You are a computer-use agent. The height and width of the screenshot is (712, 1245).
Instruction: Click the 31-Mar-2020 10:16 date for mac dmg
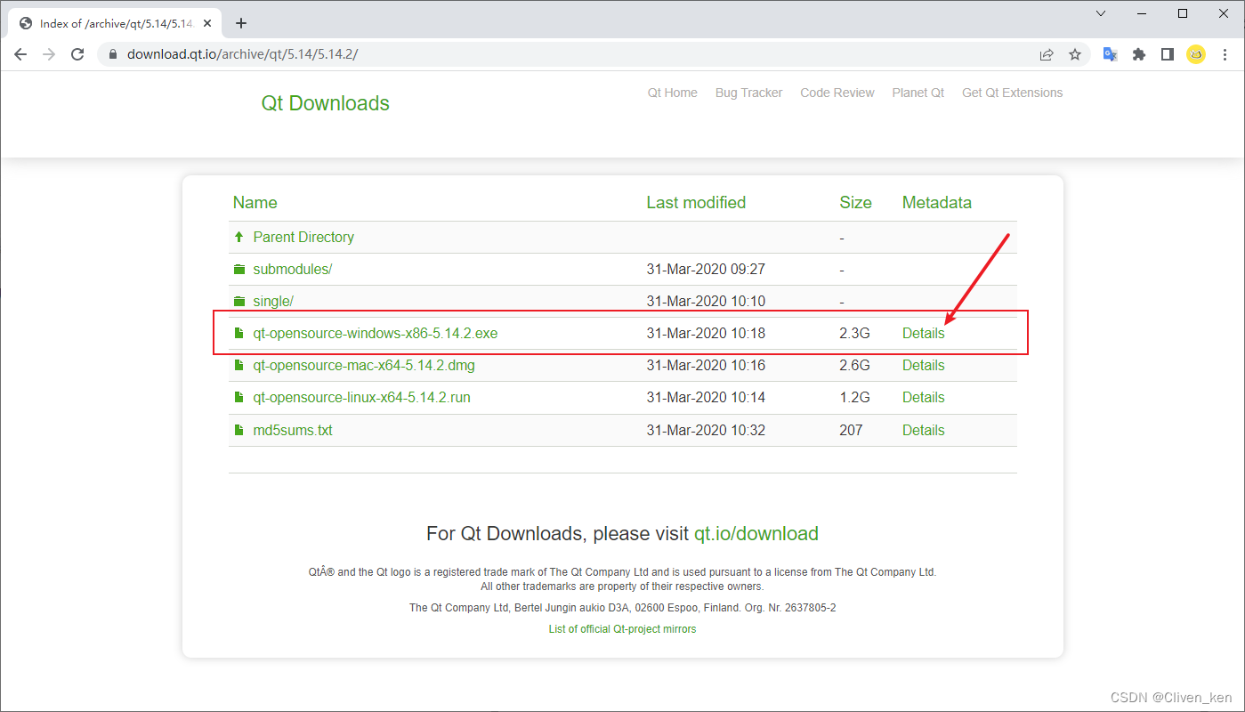click(706, 365)
